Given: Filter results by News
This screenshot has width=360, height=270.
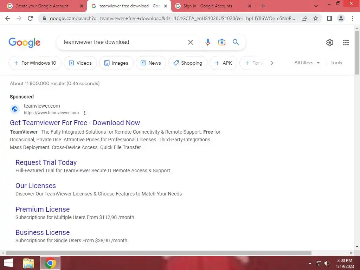Looking at the screenshot, I should point(151,63).
